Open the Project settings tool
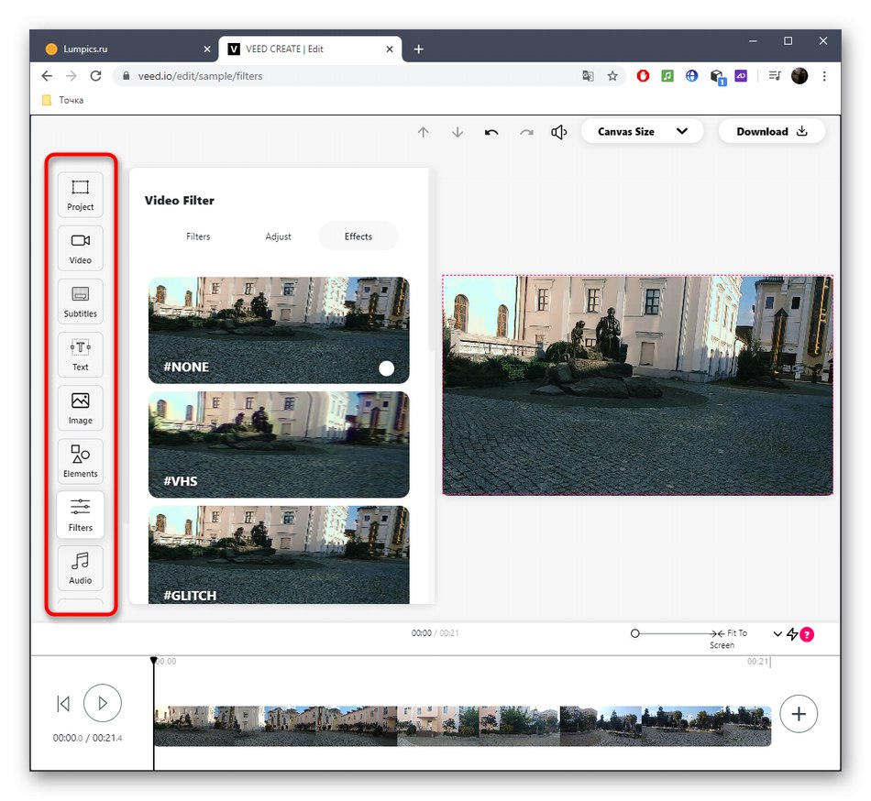Screen dimensions: 871x801 coord(81,194)
